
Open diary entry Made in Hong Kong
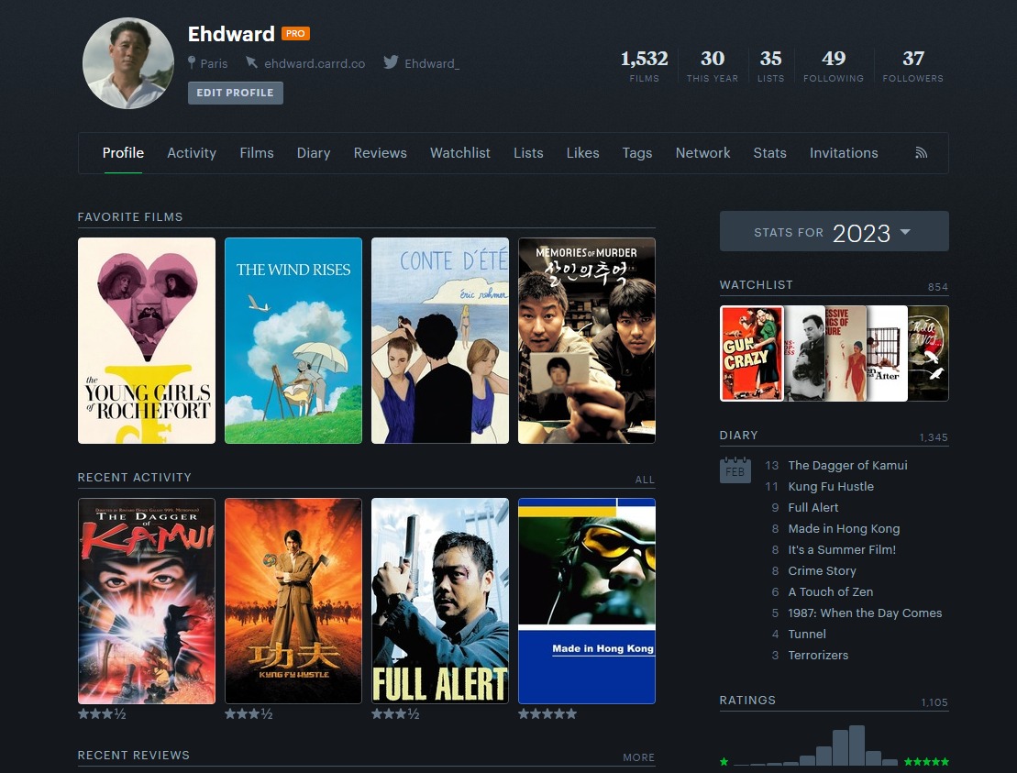[x=844, y=528]
